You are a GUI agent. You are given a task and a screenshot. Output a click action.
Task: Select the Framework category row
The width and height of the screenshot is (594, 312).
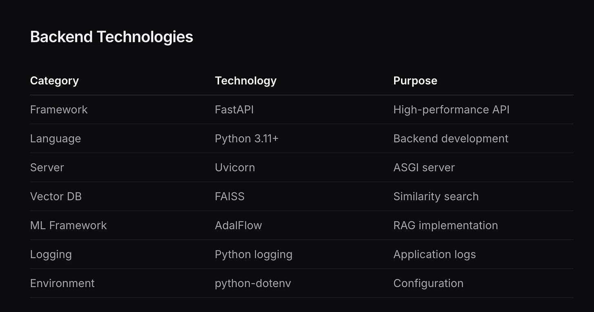pyautogui.click(x=301, y=110)
